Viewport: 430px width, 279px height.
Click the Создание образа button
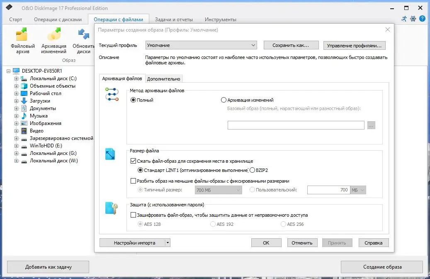[382, 267]
